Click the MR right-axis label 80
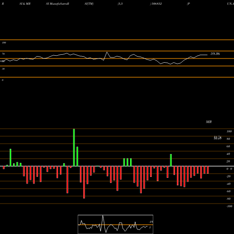The height and width of the screenshot is (234, 234). coord(228,139)
